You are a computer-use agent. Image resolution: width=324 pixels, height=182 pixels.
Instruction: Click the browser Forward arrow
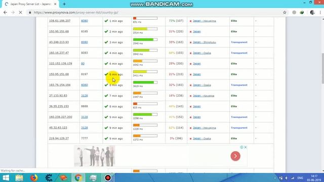click(x=13, y=13)
